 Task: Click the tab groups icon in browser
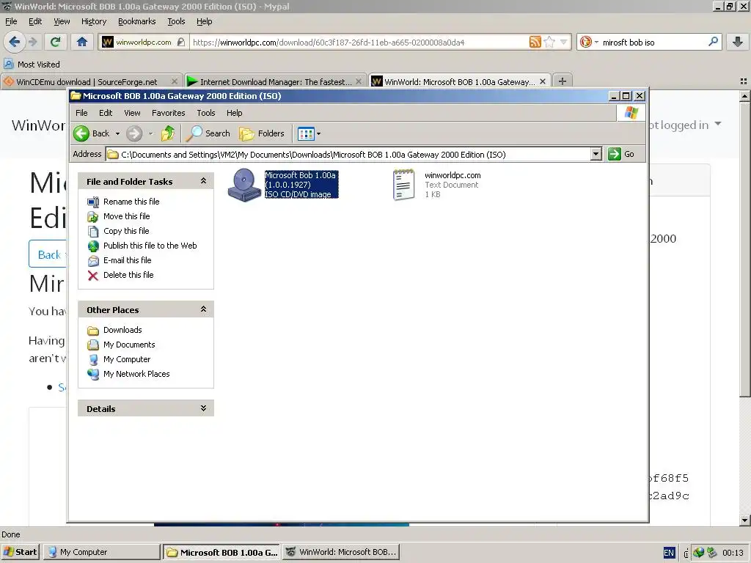click(744, 81)
